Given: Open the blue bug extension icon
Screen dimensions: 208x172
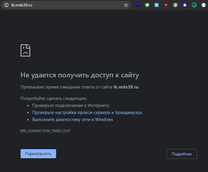Looking at the screenshot, I should pos(185,5).
